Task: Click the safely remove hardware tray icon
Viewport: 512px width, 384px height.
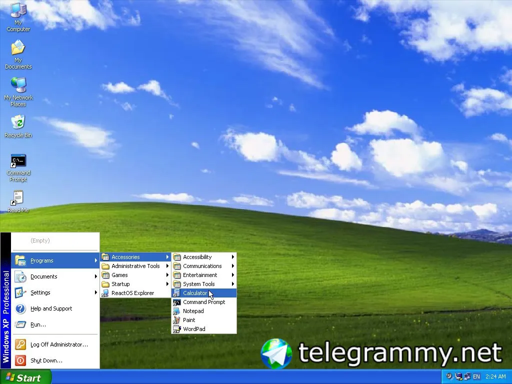Action: pyautogui.click(x=458, y=376)
